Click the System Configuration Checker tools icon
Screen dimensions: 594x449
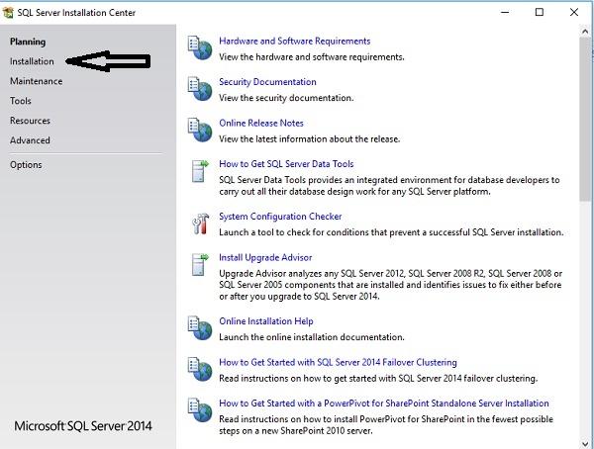click(200, 224)
